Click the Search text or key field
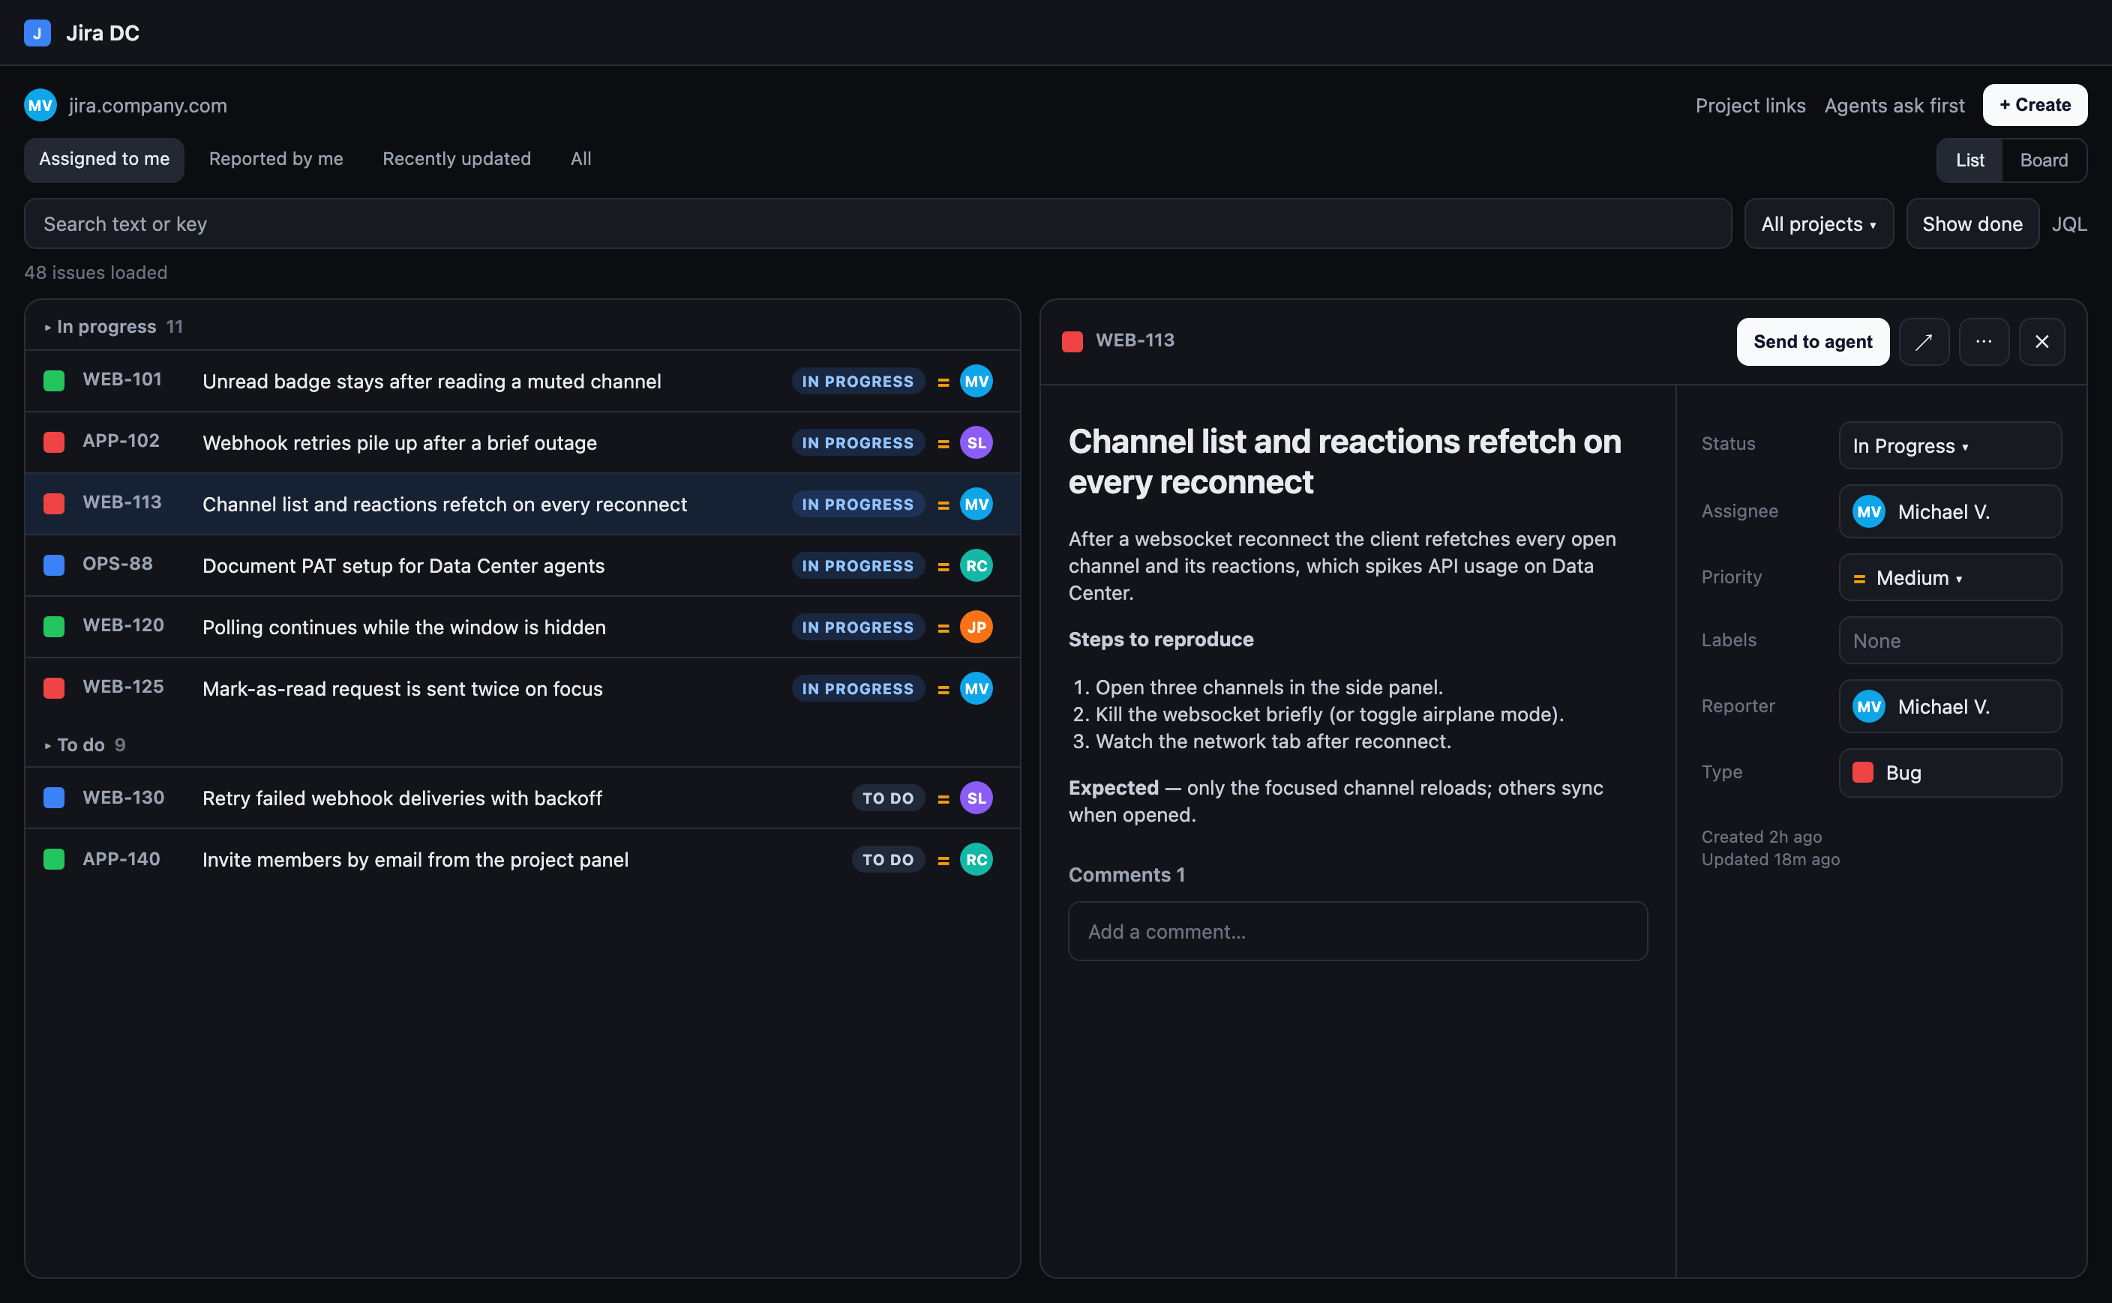The height and width of the screenshot is (1303, 2112). click(877, 224)
